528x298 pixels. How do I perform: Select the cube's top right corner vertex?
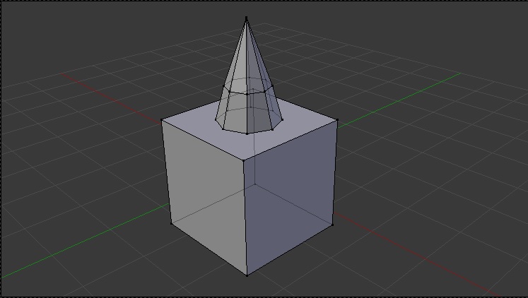337,121
